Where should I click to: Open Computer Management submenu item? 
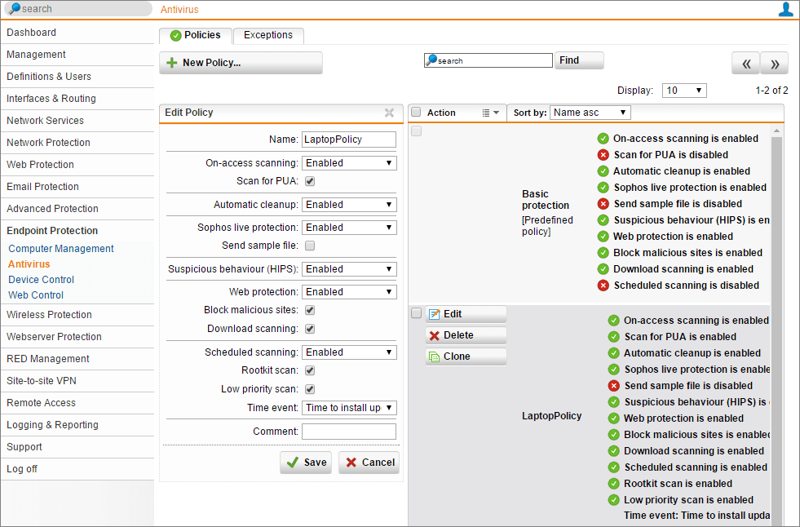click(60, 249)
